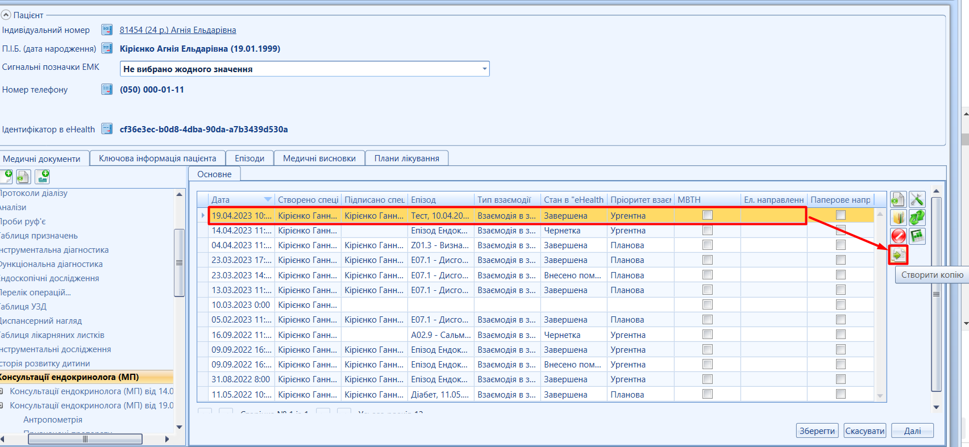Image resolution: width=969 pixels, height=447 pixels.
Task: Click the yellow folder icon beside the table
Action: tap(898, 218)
